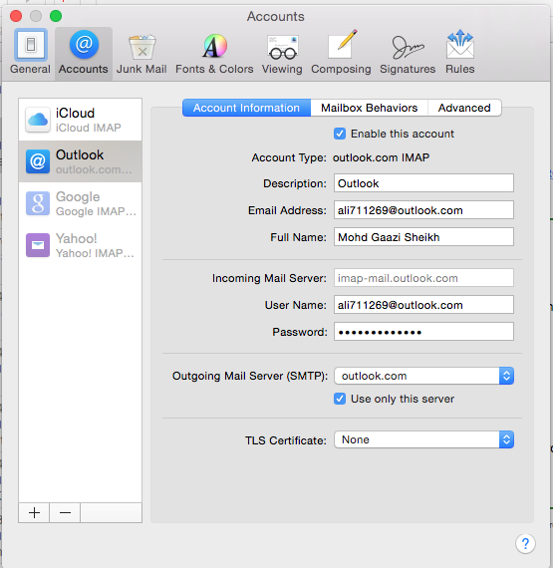Select the Accounts toolbar icon
This screenshot has width=553, height=568.
[x=84, y=53]
